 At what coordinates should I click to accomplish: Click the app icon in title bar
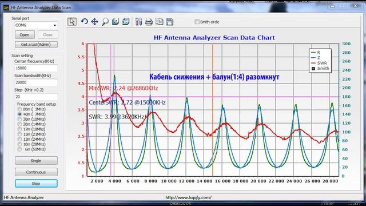click(6, 7)
